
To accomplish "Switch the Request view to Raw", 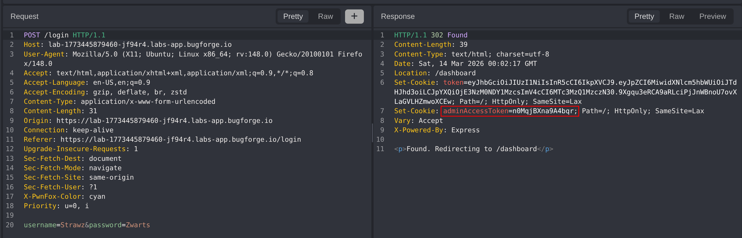I will tap(325, 16).
